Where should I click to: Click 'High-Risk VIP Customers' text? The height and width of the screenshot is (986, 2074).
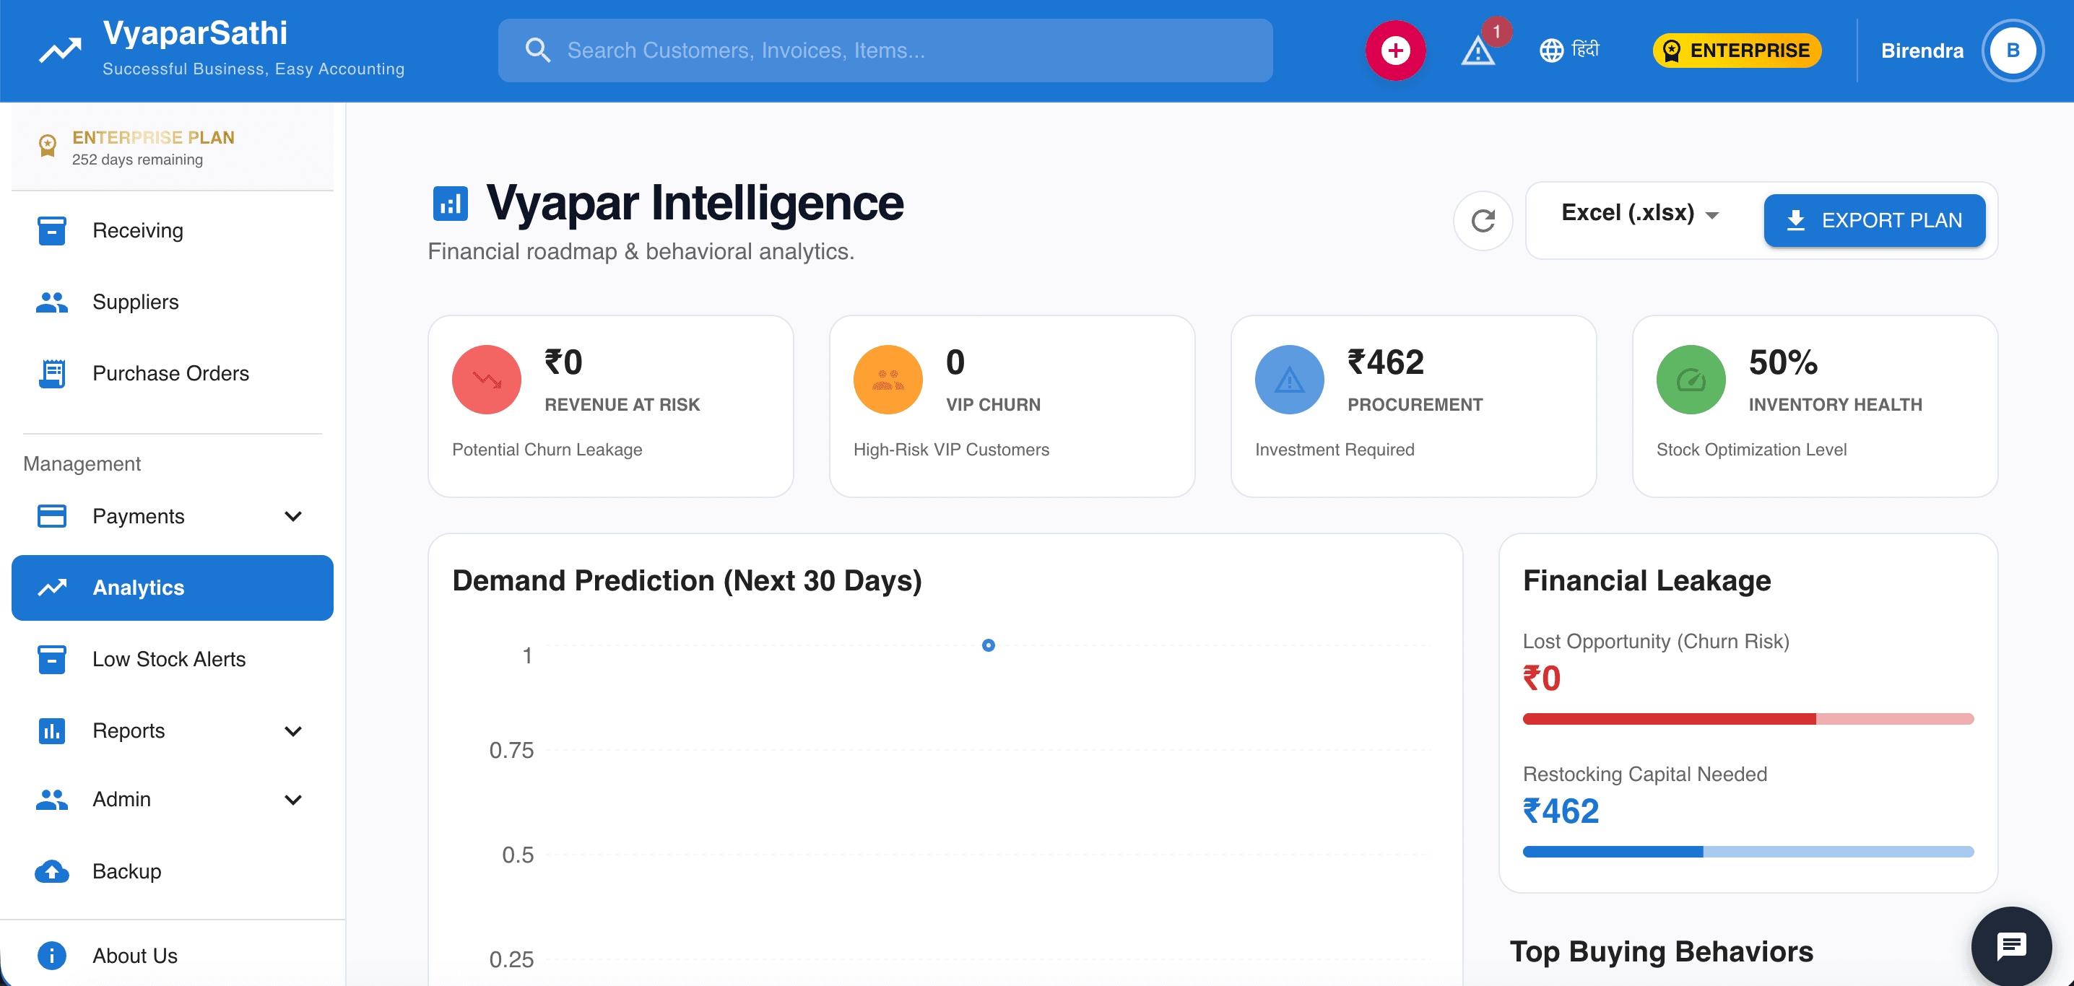[951, 450]
